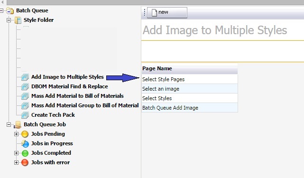
Task: Select the Batch Queue Add Image row
Action: point(190,108)
